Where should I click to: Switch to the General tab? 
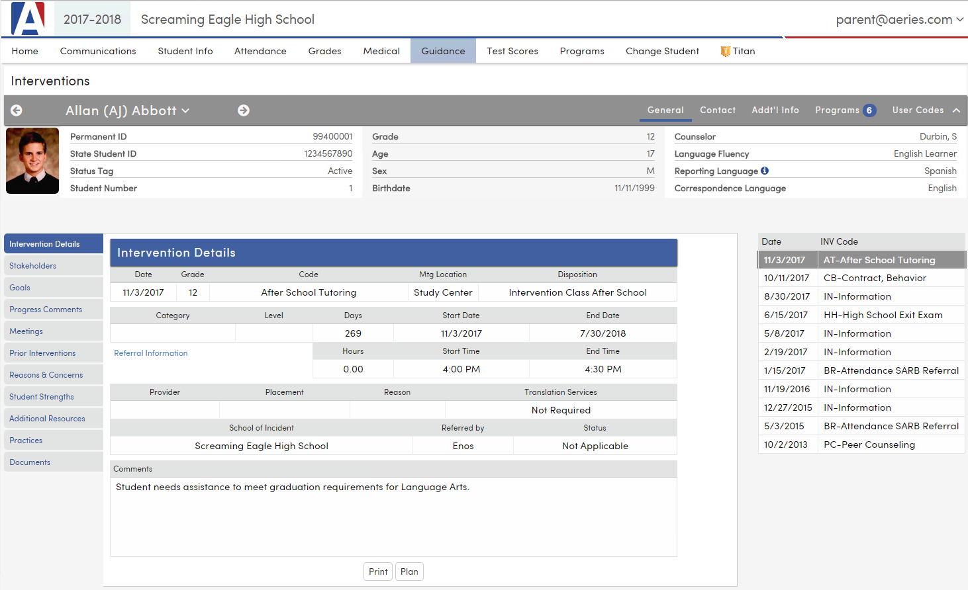click(x=665, y=110)
